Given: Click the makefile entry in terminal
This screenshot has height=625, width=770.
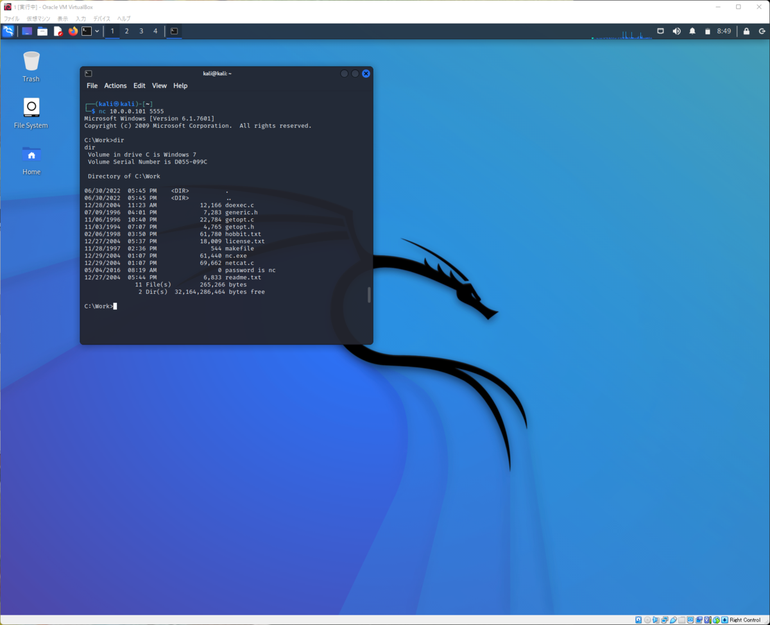Looking at the screenshot, I should [x=239, y=249].
